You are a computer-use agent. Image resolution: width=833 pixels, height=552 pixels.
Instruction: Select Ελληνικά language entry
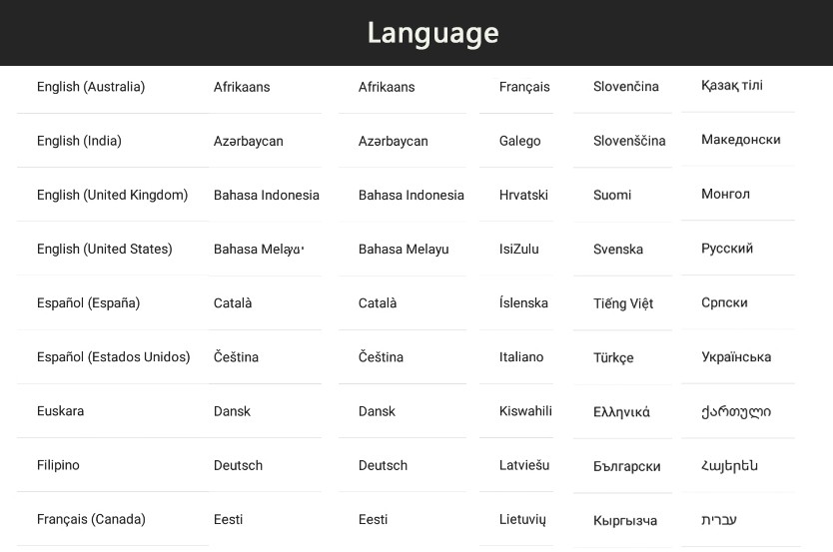[x=622, y=412]
